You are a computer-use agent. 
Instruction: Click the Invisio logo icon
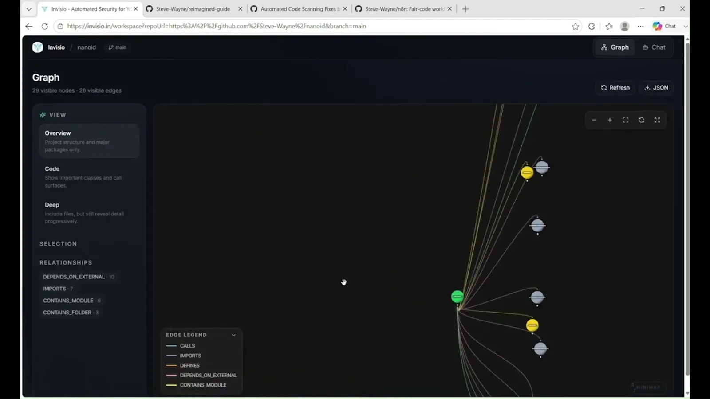point(38,47)
